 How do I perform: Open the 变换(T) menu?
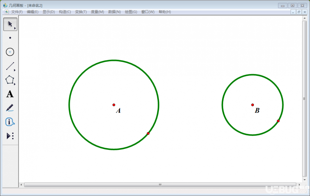tap(81, 12)
